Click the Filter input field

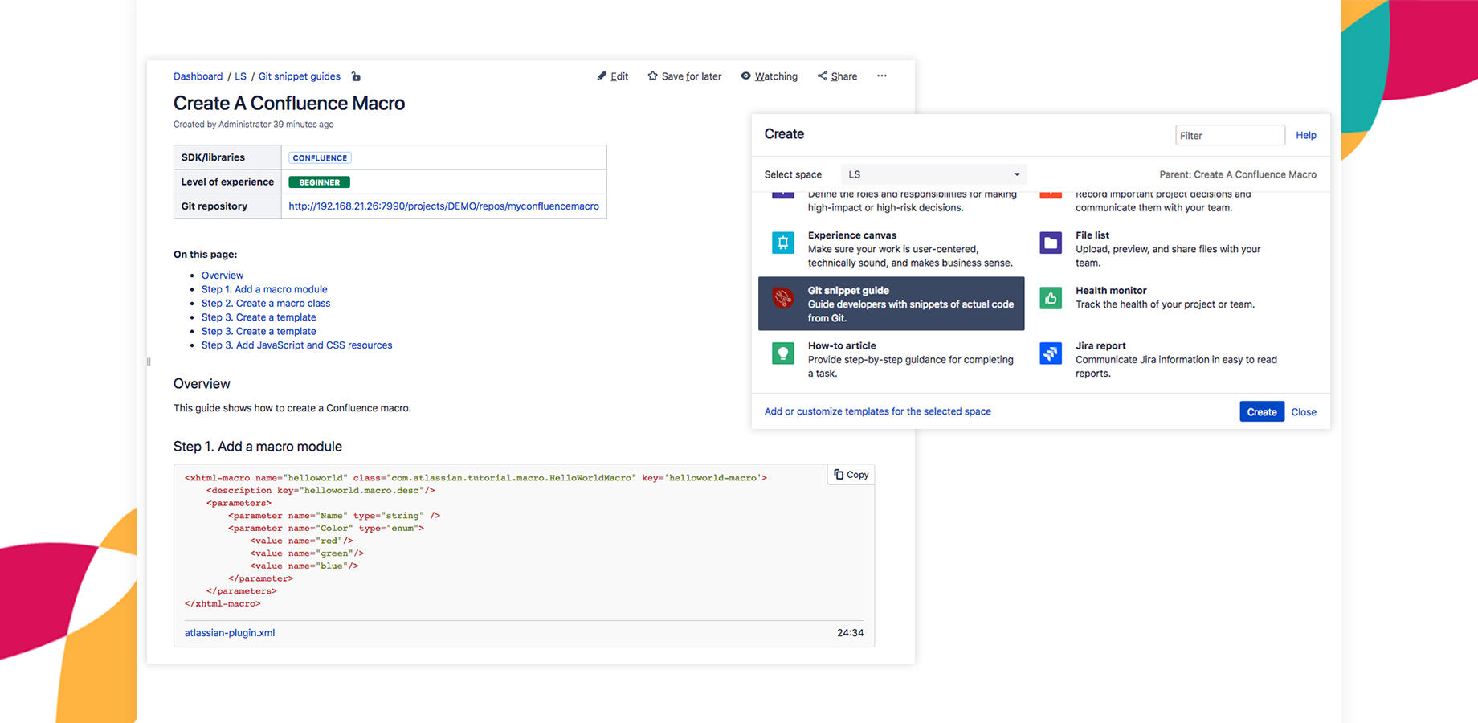[1229, 136]
